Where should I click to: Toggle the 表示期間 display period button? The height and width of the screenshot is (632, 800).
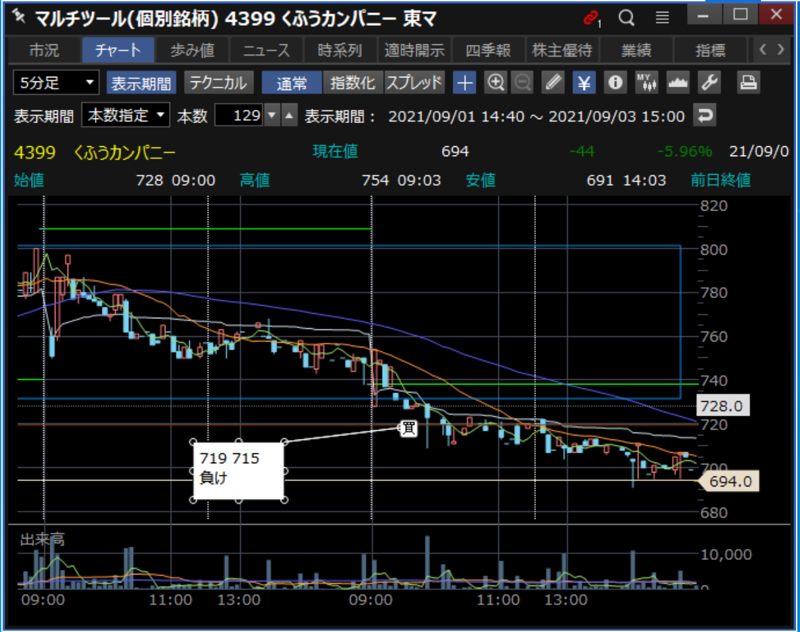141,83
